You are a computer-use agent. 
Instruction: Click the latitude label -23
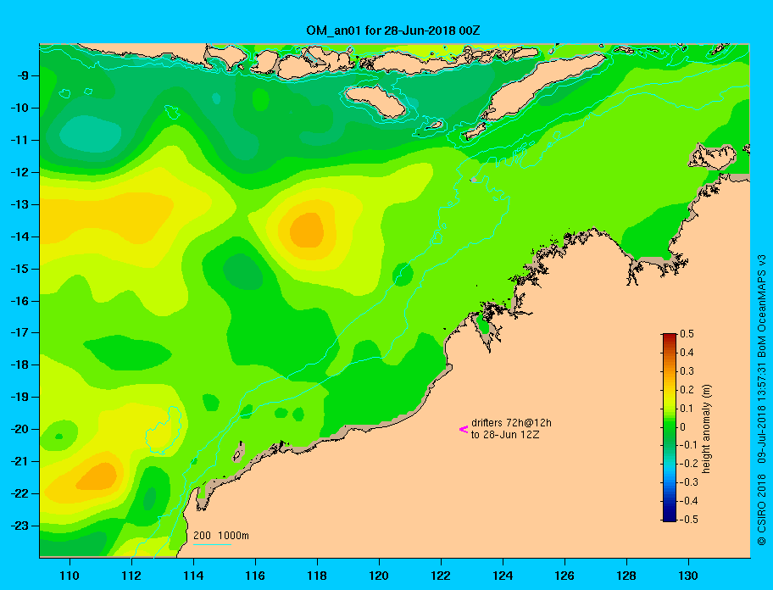[x=20, y=526]
